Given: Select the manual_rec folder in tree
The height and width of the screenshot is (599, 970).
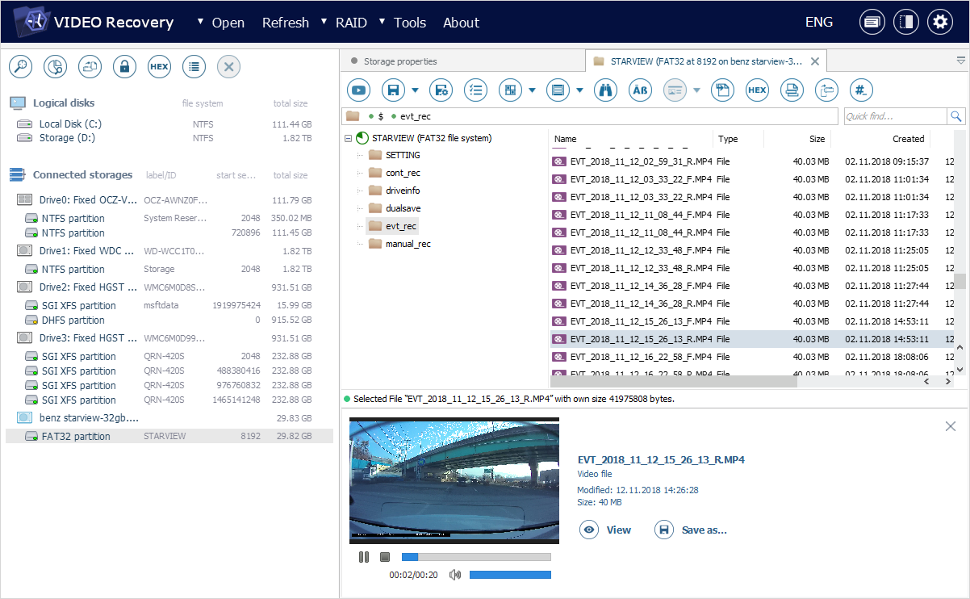Looking at the screenshot, I should 408,244.
